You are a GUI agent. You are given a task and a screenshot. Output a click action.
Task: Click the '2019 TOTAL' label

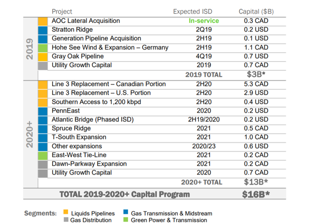[x=204, y=75]
